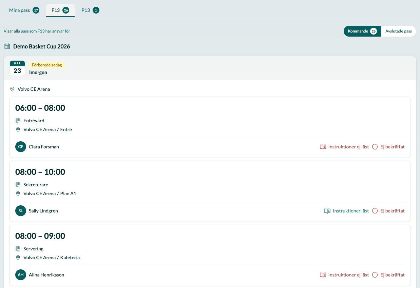
Task: Click the location pin for Volvo CE Arena / Plan A1
Action: click(x=18, y=193)
